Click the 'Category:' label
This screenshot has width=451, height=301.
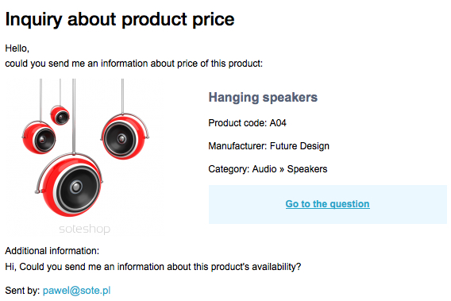229,169
